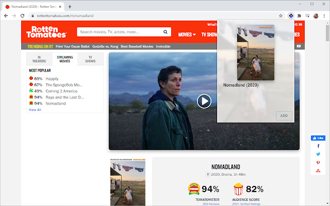Open The SpongeBob Movie list entry
Viewport: 330px width, 206px height.
[x=64, y=85]
